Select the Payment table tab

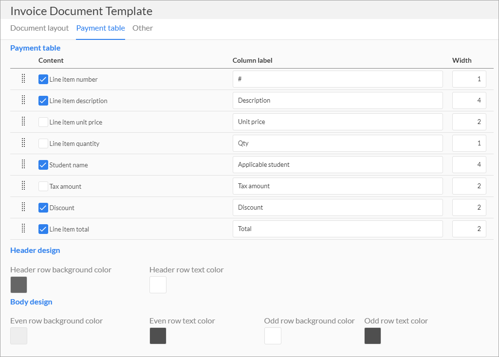(101, 28)
